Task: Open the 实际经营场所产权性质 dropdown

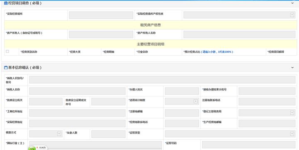Action: click(x=239, y=15)
